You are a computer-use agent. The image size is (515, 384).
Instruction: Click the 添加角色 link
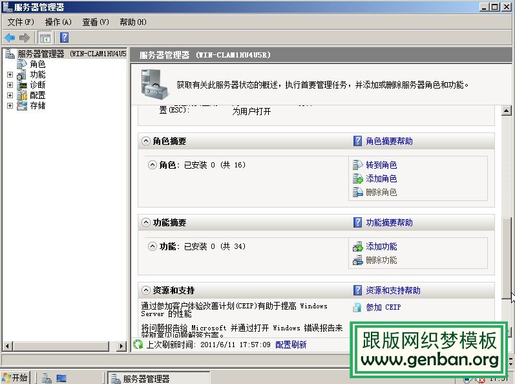coord(381,178)
